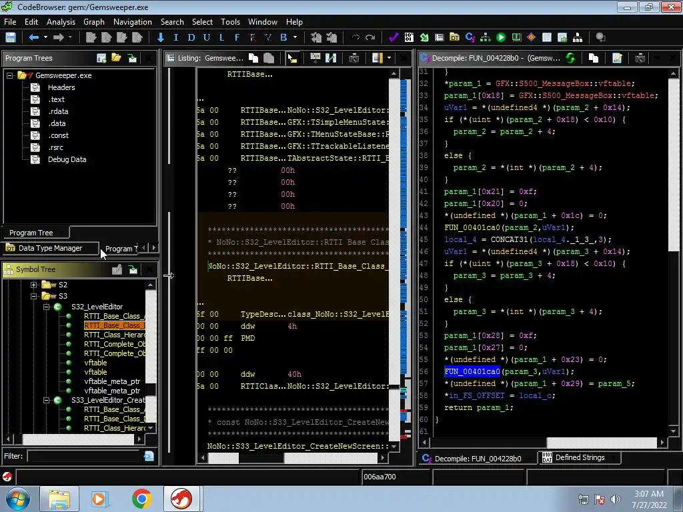Navigate to next Instruction (I)
The height and width of the screenshot is (512, 683).
(175, 37)
